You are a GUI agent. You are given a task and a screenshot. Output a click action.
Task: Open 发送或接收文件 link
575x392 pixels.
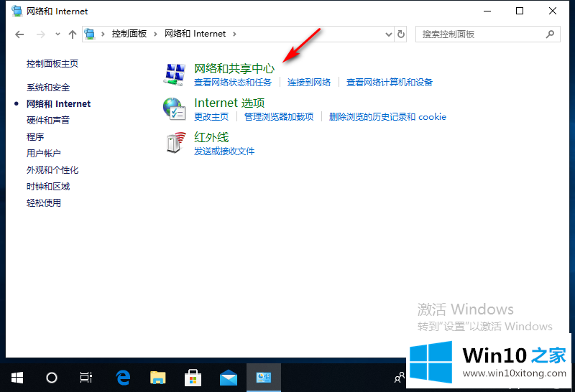224,151
